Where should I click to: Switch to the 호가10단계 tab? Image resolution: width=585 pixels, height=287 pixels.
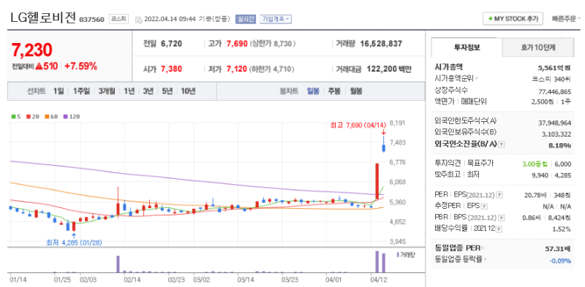point(538,47)
